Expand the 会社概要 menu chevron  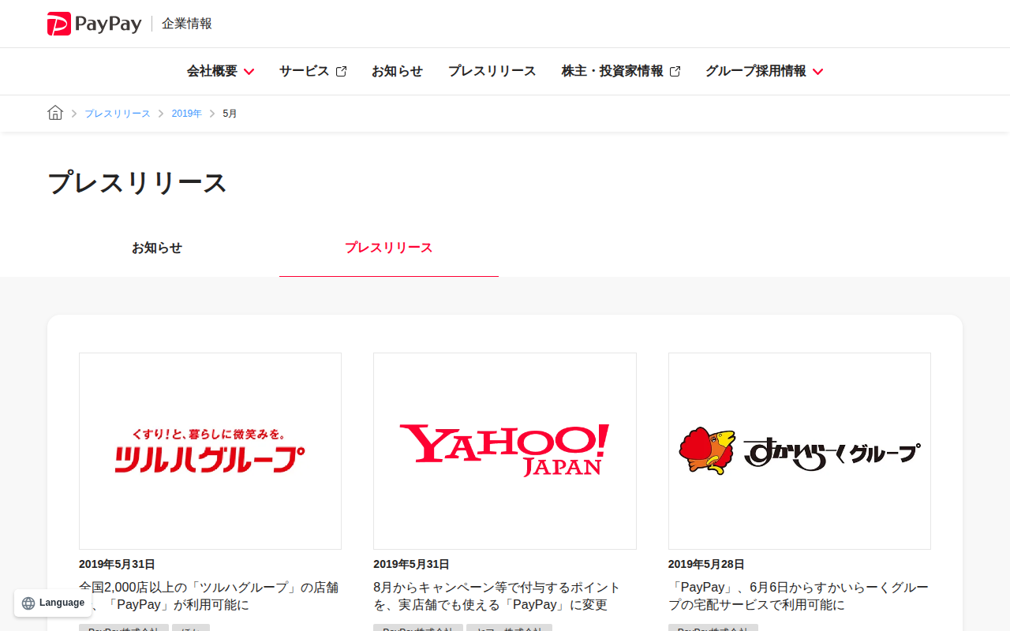click(x=249, y=72)
